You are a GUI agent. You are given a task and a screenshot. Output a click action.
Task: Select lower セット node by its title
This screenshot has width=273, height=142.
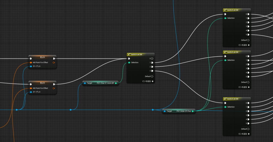tap(42, 83)
